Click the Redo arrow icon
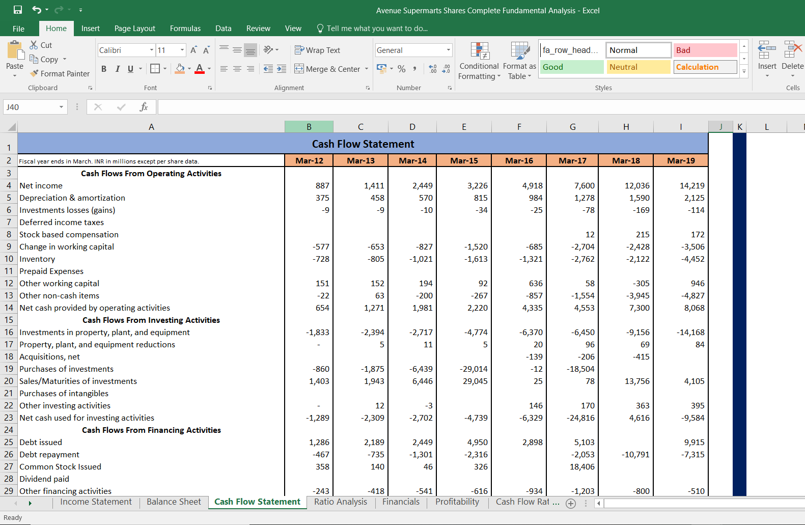The width and height of the screenshot is (805, 525). coord(59,10)
